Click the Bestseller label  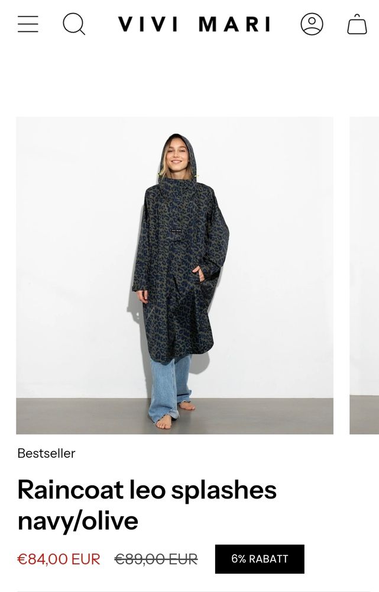[x=46, y=453]
